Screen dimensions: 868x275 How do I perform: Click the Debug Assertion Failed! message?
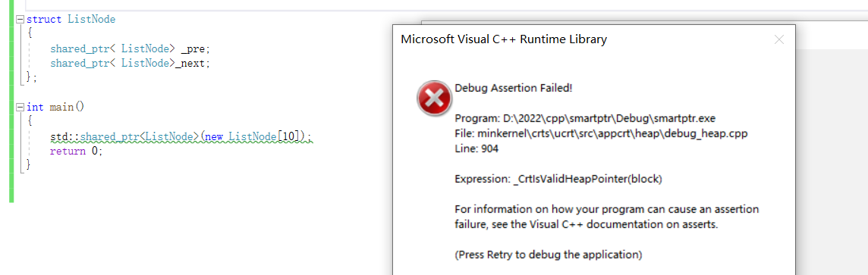pyautogui.click(x=513, y=88)
